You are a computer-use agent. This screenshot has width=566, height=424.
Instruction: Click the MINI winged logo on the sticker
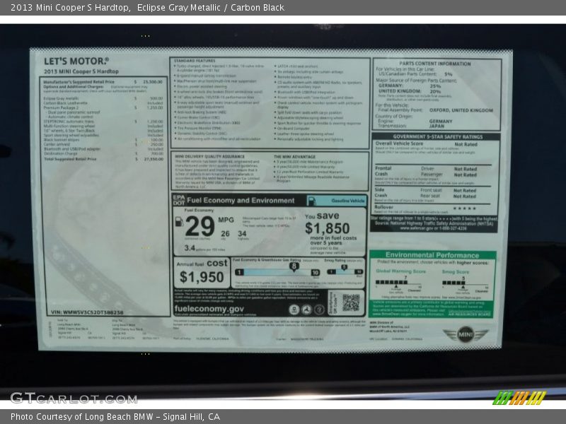[465, 335]
